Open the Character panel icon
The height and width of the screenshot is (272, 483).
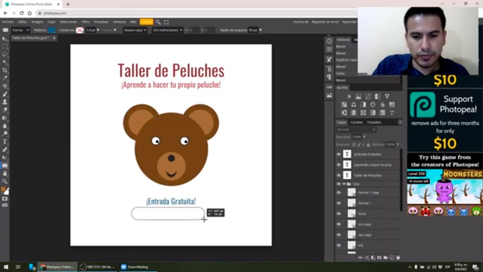tap(329, 69)
